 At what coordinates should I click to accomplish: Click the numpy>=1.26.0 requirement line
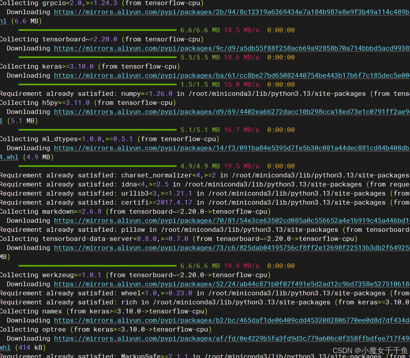[x=205, y=93]
